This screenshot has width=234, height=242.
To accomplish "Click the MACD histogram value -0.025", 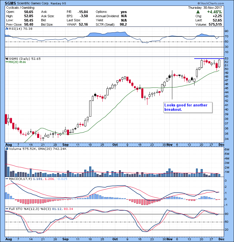I will (x=62, y=179).
